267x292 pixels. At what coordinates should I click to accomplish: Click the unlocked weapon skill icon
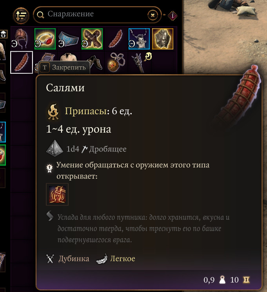coord(57,194)
